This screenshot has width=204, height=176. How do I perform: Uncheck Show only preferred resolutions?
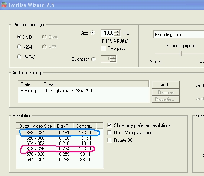(110, 125)
